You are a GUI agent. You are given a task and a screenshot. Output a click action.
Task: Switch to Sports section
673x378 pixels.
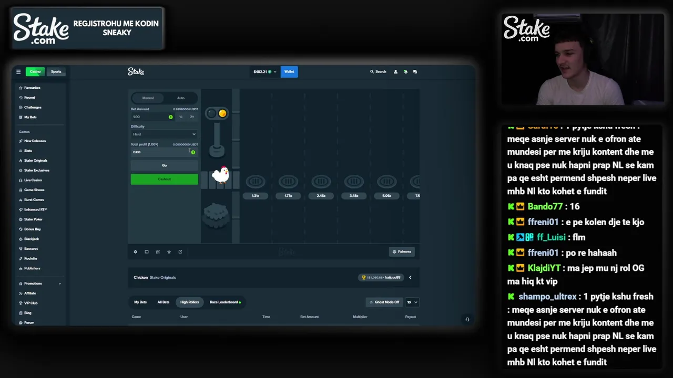[x=56, y=71]
